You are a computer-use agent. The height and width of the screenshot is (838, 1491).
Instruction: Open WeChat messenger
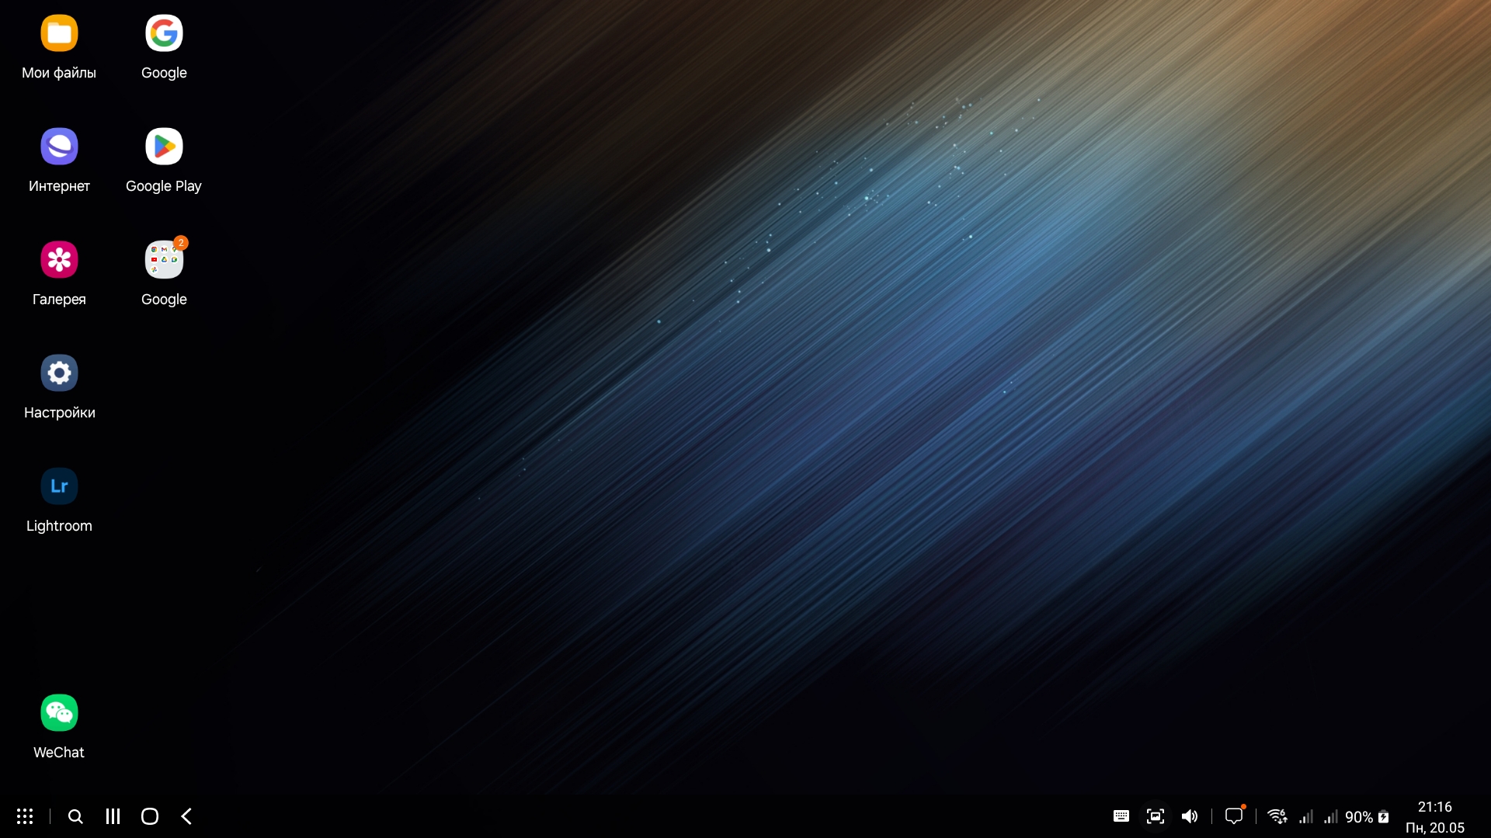pos(59,713)
